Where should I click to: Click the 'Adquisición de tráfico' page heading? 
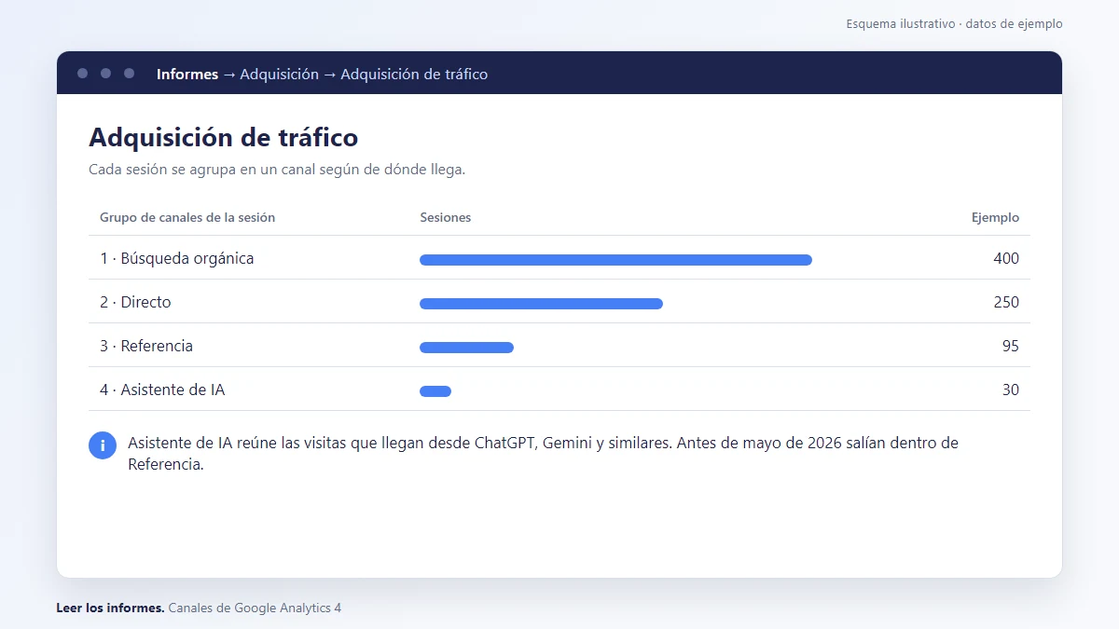[x=224, y=137]
